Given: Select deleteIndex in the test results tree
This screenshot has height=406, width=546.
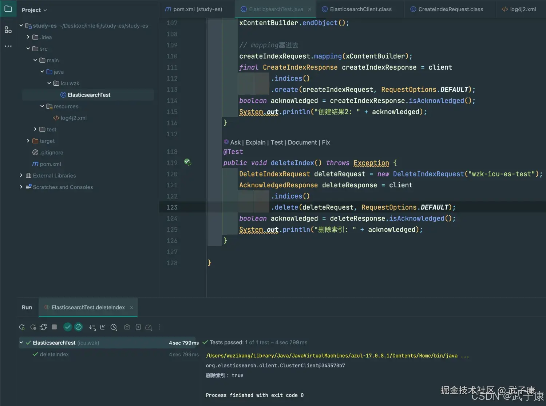Looking at the screenshot, I should point(55,354).
